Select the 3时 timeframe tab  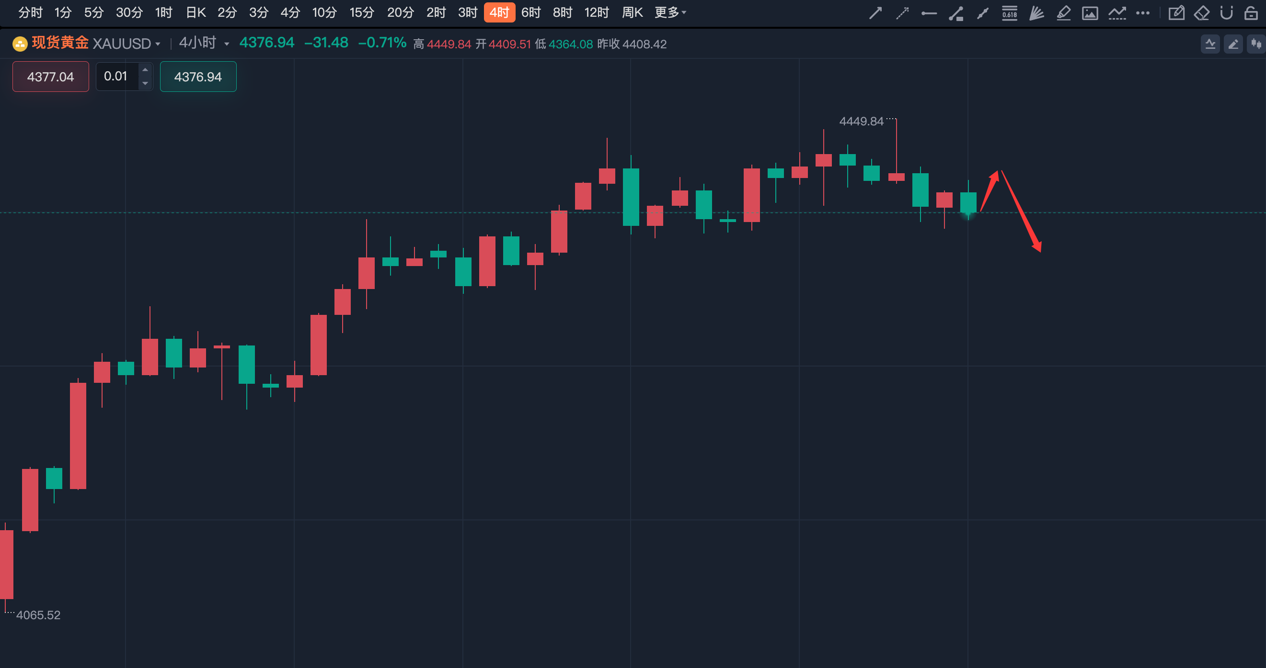pos(467,12)
